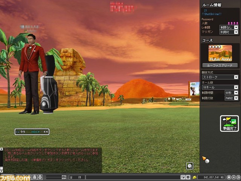Image resolution: width=241 pixels, height=181 pixels.
Task: Open the 制限時間 60秒 dropdown
Action: click(x=232, y=93)
